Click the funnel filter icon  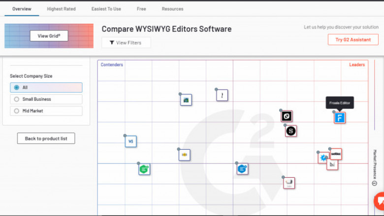click(112, 43)
